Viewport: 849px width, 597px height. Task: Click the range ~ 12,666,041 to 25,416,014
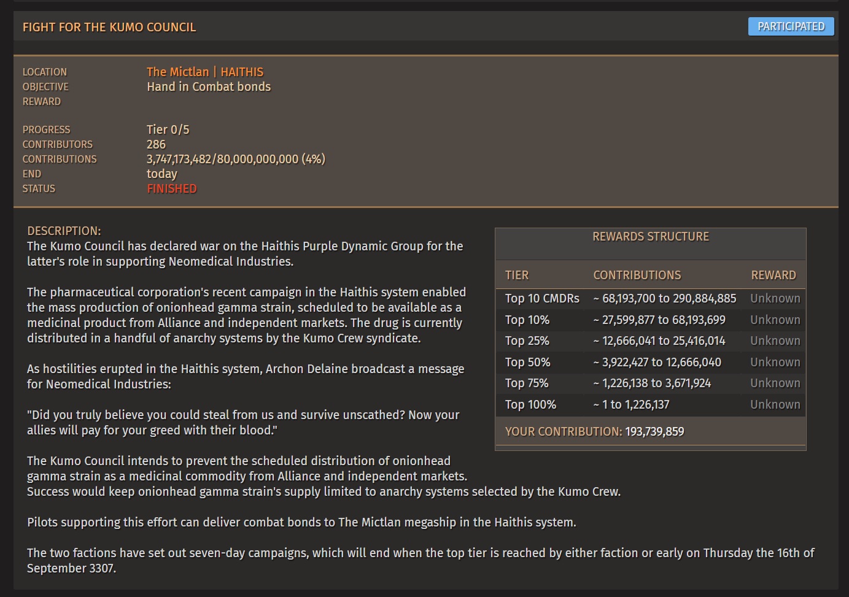tap(659, 341)
